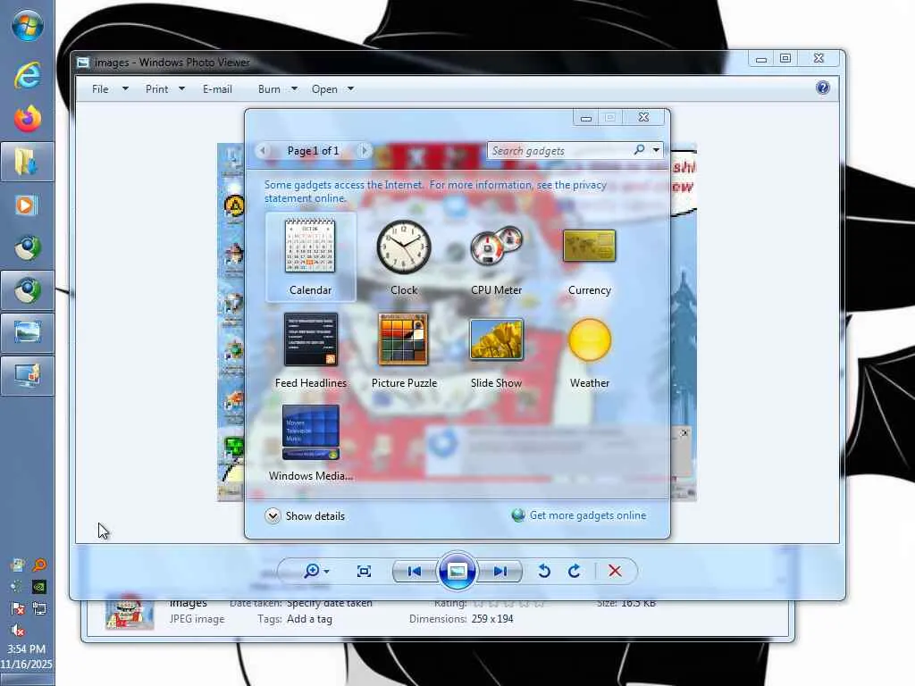The width and height of the screenshot is (915, 686).
Task: Open the search gadgets options dropdown arrow
Action: tap(657, 150)
